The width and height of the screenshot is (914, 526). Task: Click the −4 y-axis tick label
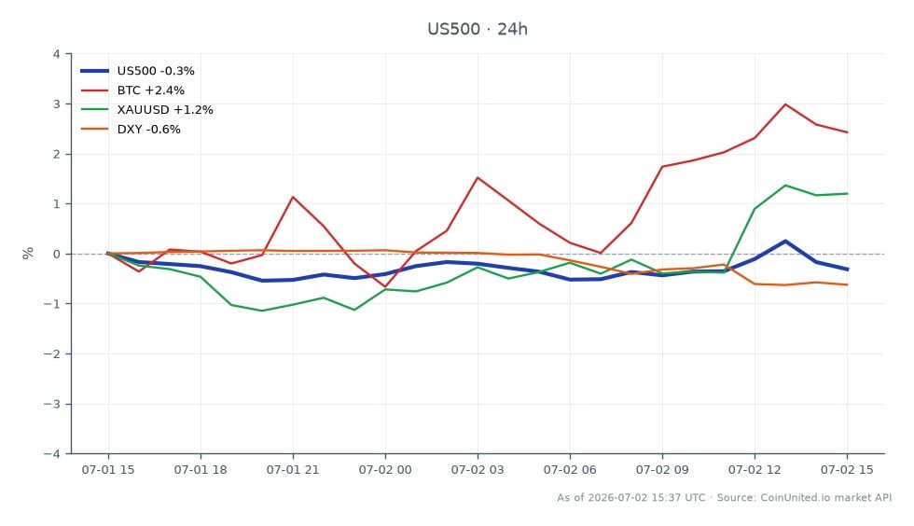click(x=52, y=453)
